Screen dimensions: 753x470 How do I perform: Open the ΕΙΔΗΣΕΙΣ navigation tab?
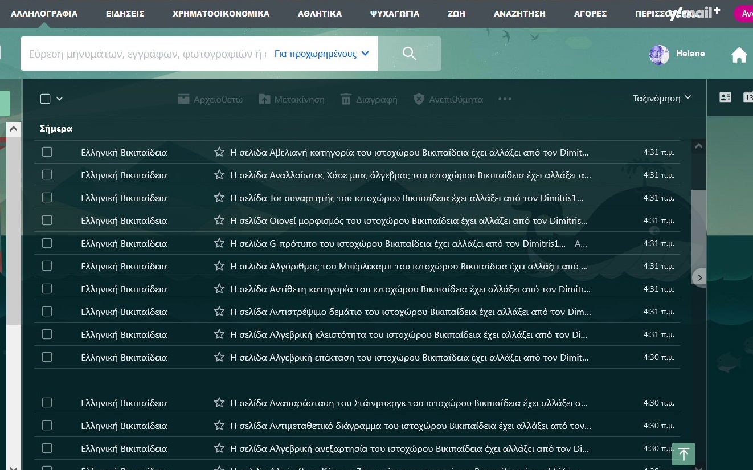point(125,14)
